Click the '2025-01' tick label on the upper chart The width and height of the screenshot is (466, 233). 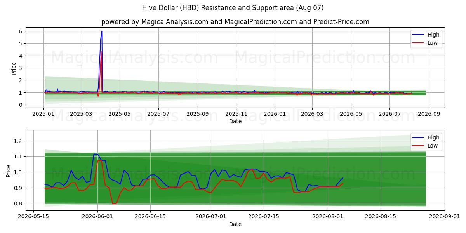[x=43, y=113]
